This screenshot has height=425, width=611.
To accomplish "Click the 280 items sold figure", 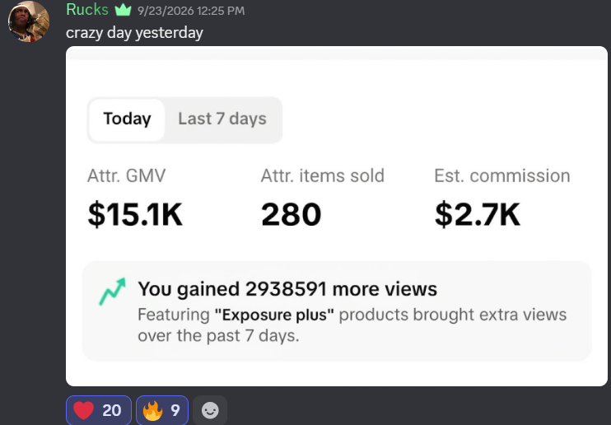I will point(291,214).
